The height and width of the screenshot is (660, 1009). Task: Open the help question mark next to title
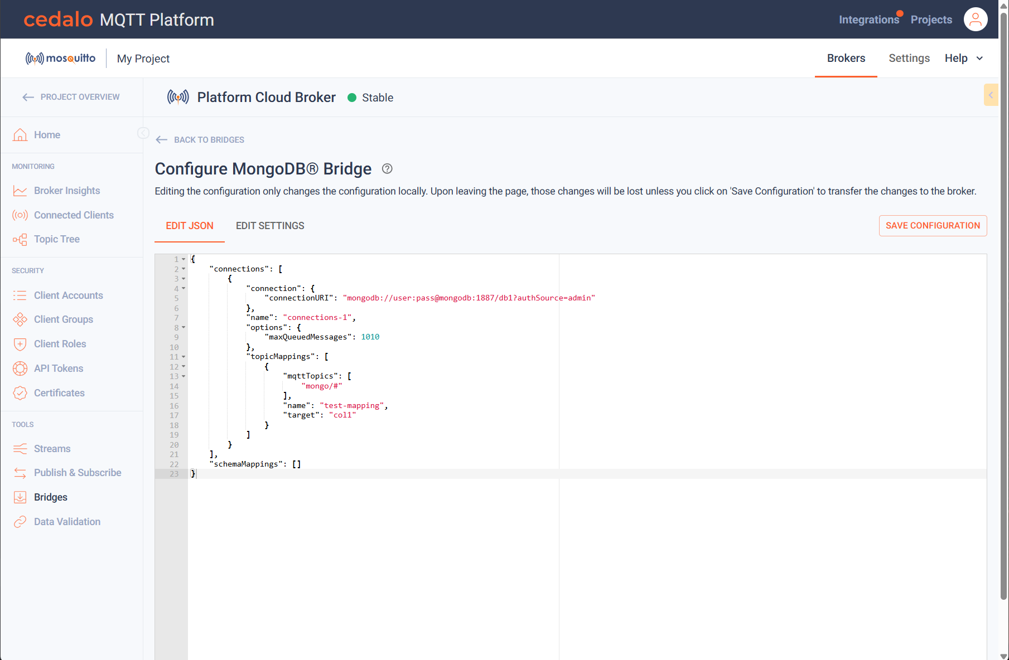coord(387,169)
